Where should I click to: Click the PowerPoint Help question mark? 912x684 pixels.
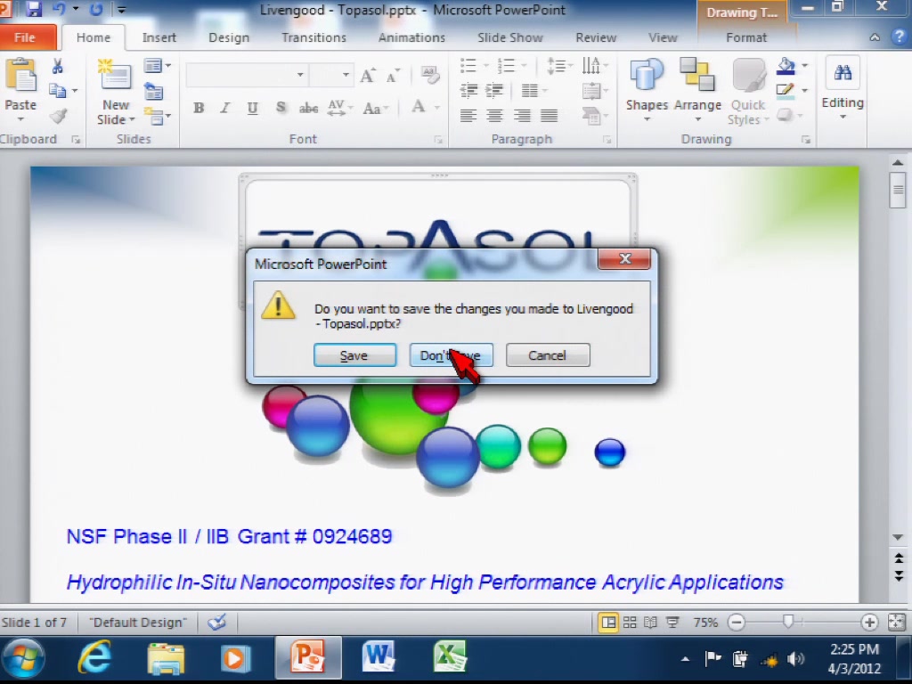coord(900,37)
